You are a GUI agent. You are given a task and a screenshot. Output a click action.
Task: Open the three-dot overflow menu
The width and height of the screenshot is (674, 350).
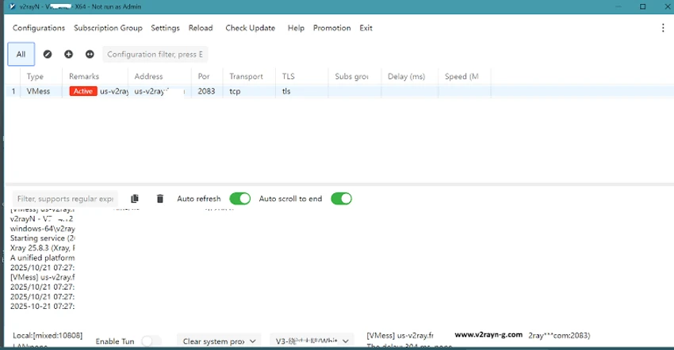662,28
